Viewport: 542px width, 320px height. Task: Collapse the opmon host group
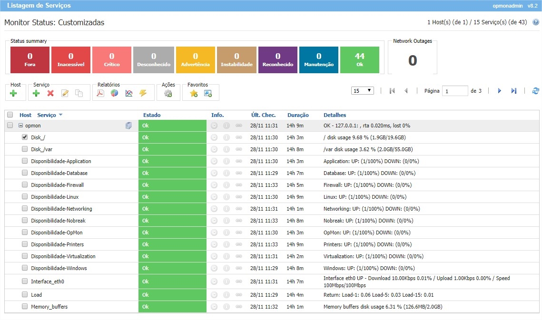(20, 126)
